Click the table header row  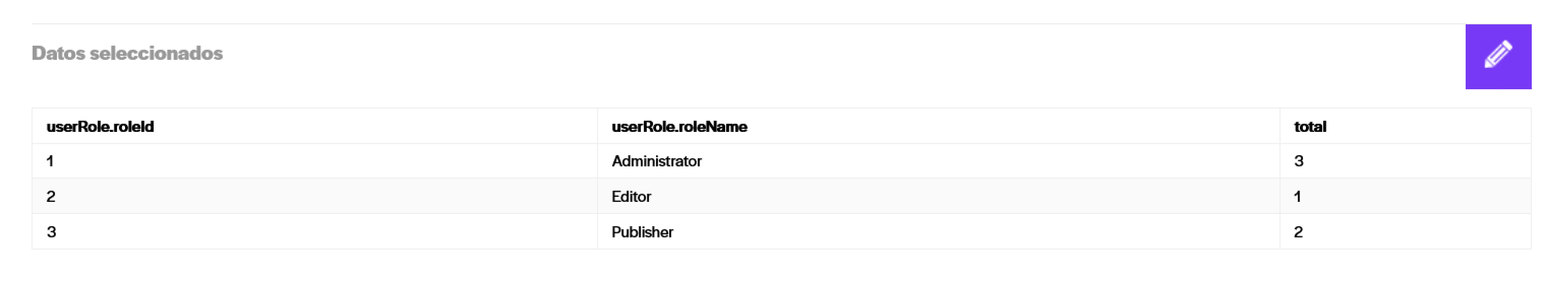(x=782, y=126)
